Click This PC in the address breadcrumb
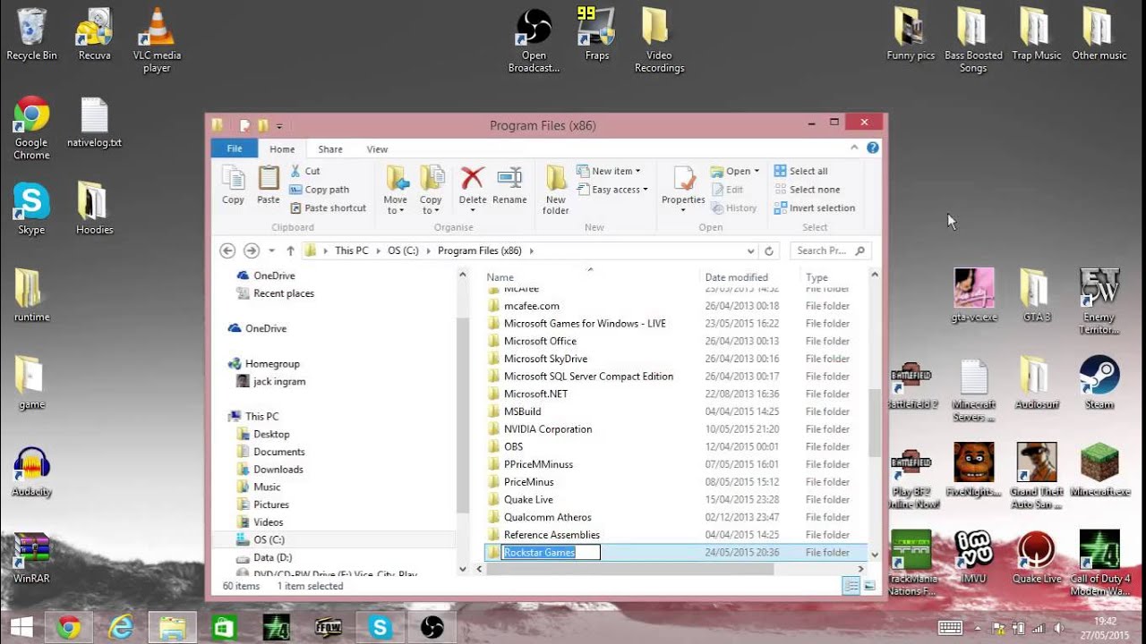Screen dimensions: 1146x644 tap(352, 251)
